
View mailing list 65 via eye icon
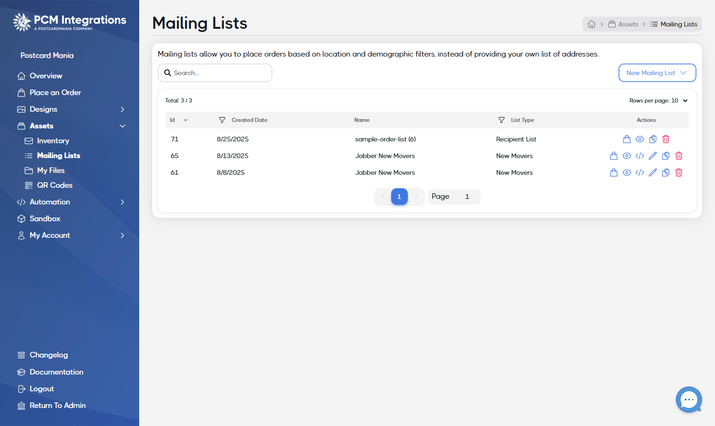pos(627,156)
